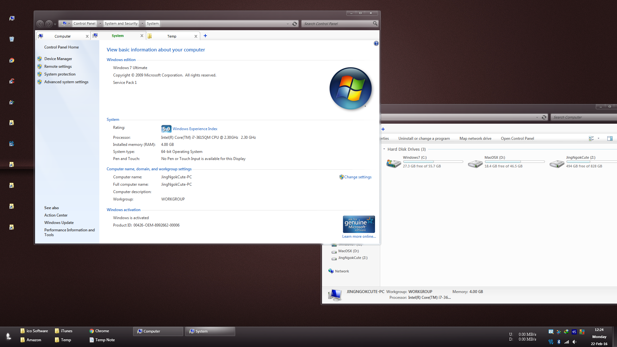This screenshot has height=347, width=617.
Task: Switch to the Computer tab
Action: coord(63,36)
